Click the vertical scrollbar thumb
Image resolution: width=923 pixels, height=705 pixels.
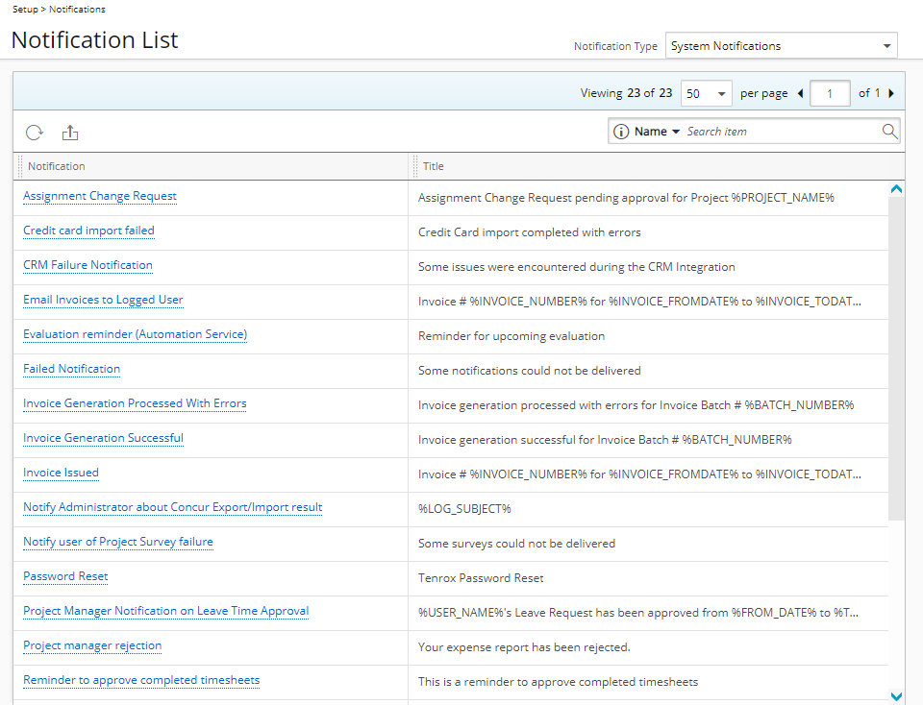click(x=896, y=355)
